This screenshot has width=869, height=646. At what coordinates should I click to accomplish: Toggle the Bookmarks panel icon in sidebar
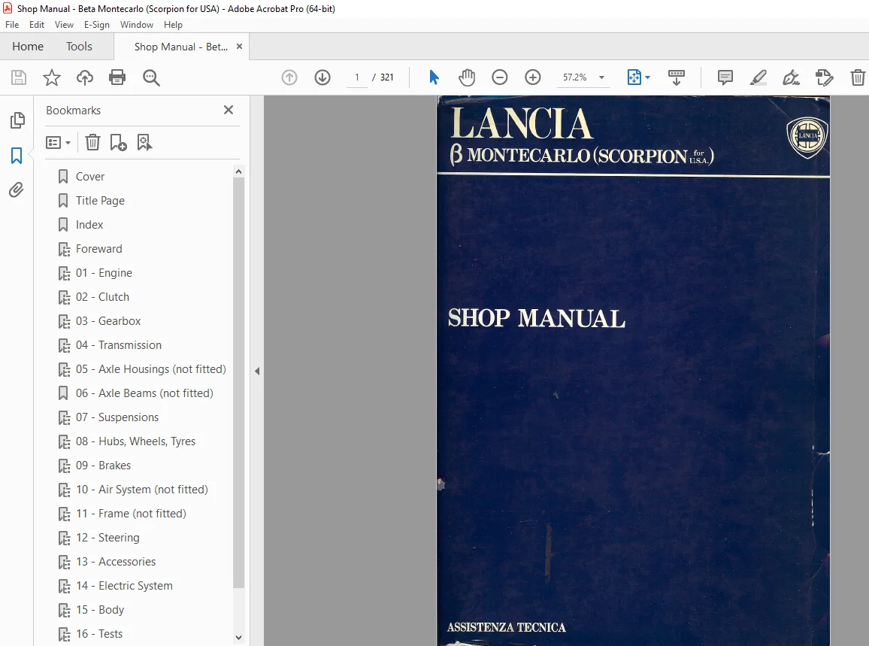(17, 156)
